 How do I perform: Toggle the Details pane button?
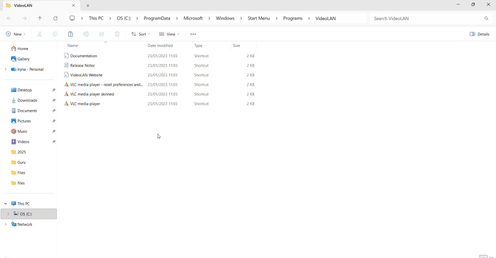coord(479,34)
